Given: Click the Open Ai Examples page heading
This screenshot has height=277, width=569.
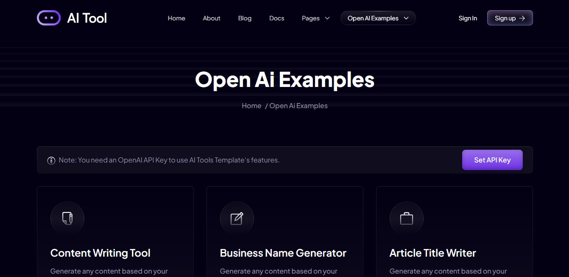Looking at the screenshot, I should coord(284,79).
